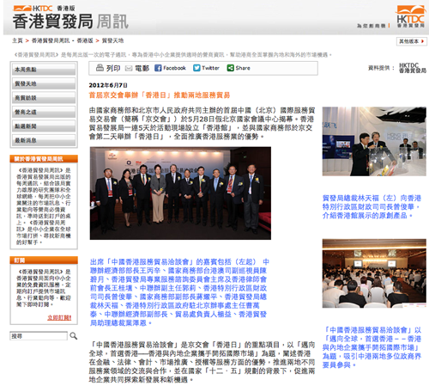Image resolution: width=429 pixels, height=386 pixels.
Task: Open 最新消息 in the sidebar menu
Action: (44, 140)
